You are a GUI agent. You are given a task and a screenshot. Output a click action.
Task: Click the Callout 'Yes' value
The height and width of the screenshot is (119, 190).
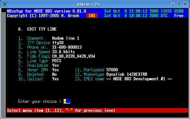click(56, 79)
